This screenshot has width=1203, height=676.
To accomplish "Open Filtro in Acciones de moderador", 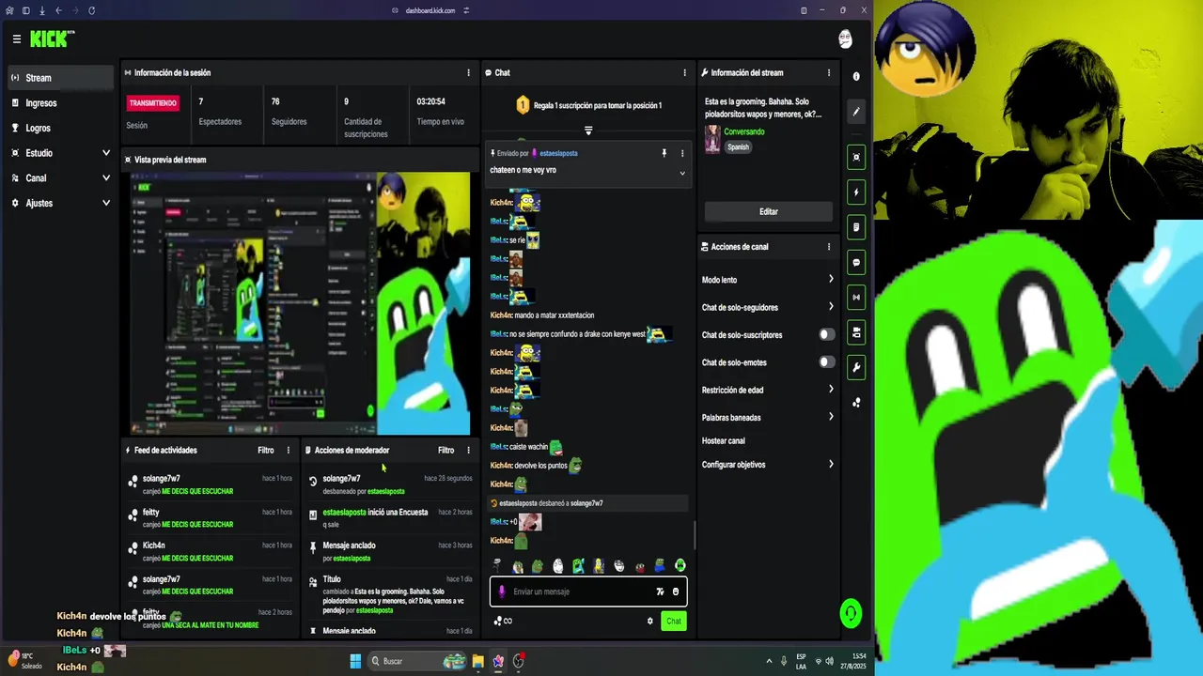I will pos(445,450).
